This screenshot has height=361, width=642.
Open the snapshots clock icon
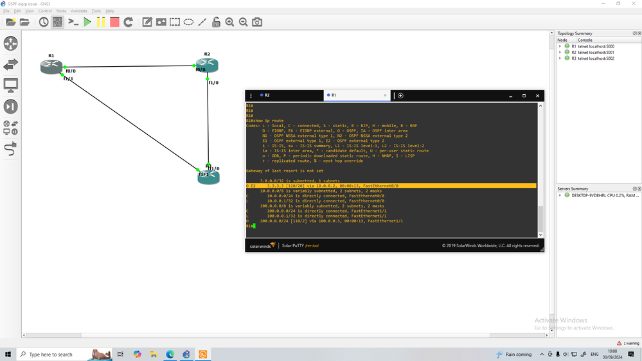point(44,22)
